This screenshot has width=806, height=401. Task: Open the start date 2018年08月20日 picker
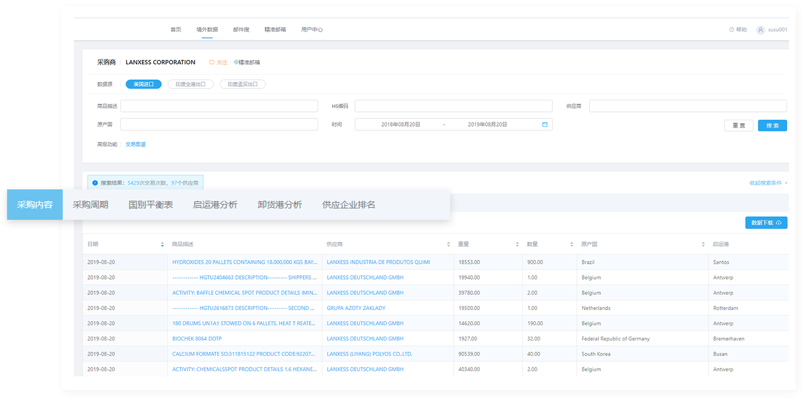tap(401, 124)
